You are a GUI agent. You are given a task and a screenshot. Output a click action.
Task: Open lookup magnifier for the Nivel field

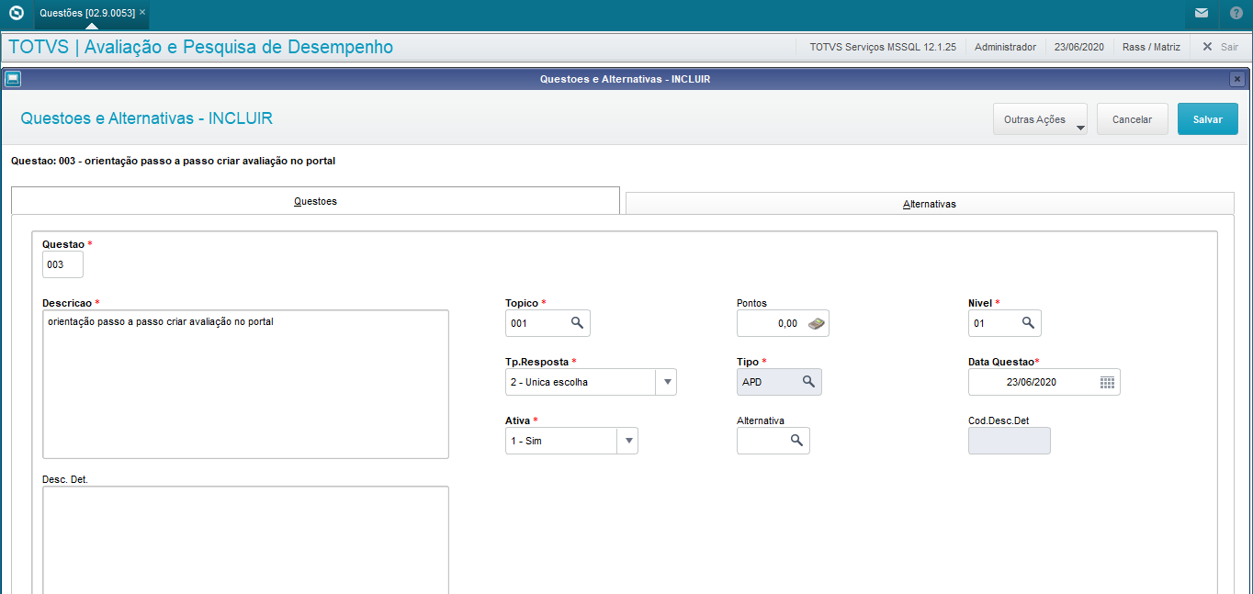tap(1028, 323)
